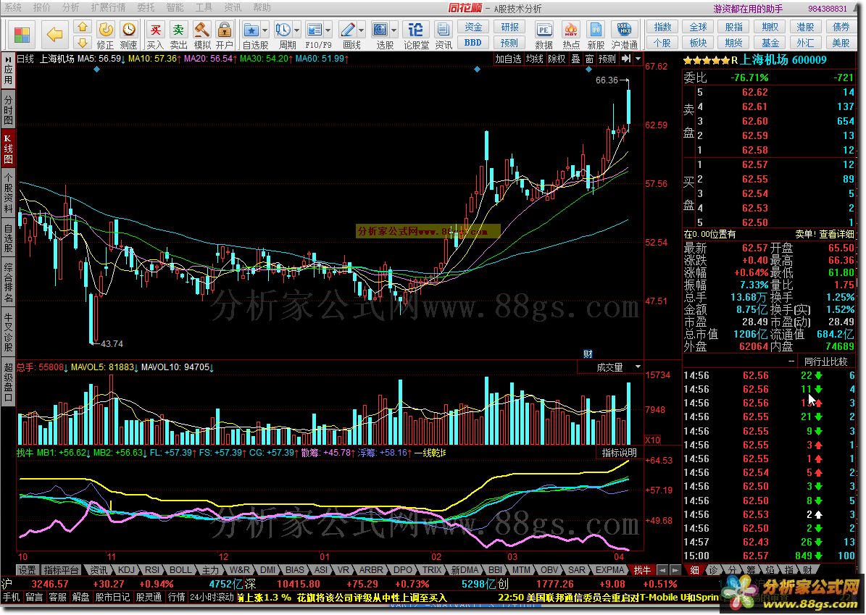The height and width of the screenshot is (615, 866).
Task: Click the 财 marker on K-line chart
Action: pos(588,354)
